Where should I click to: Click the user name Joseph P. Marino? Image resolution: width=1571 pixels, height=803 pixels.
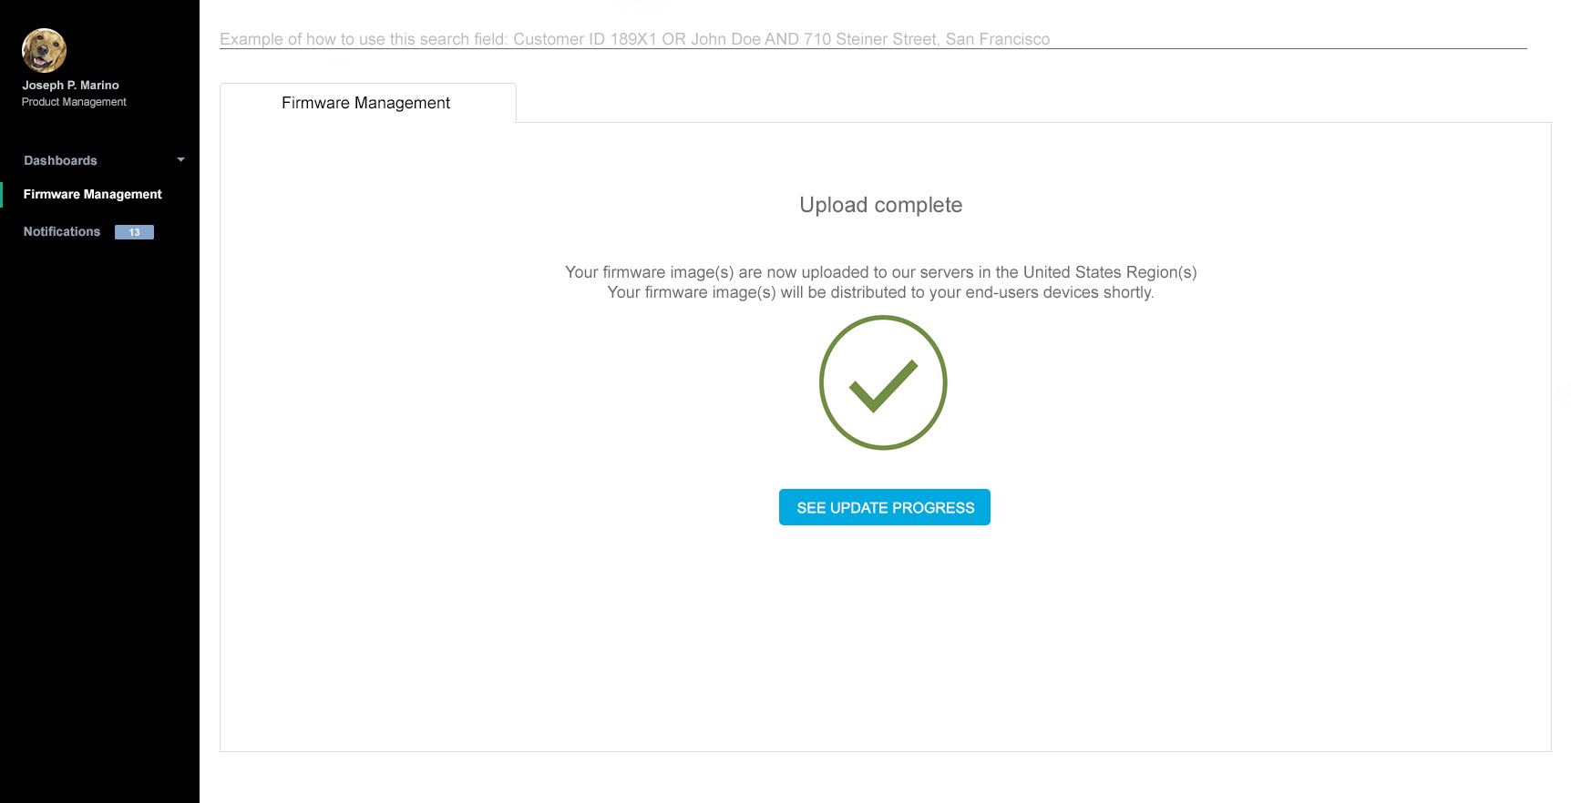[x=70, y=86]
